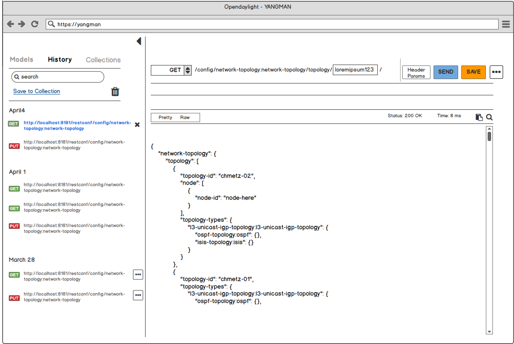
Task: Reload the page with the refresh icon
Action: (35, 24)
